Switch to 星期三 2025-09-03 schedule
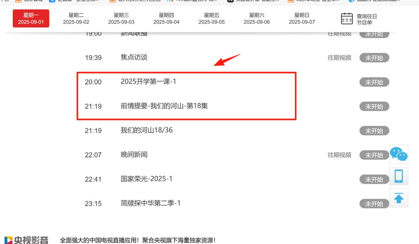 pos(121,19)
